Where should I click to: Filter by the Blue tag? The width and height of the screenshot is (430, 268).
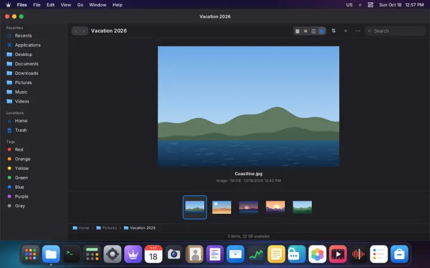click(x=33, y=187)
